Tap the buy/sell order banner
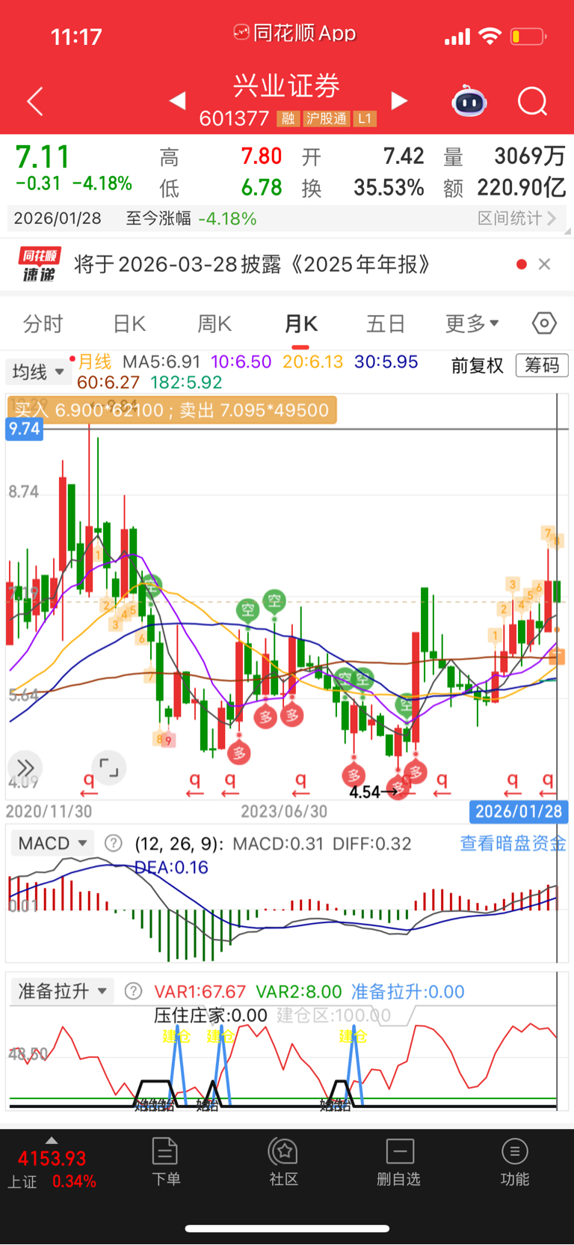The image size is (574, 1245). [172, 410]
